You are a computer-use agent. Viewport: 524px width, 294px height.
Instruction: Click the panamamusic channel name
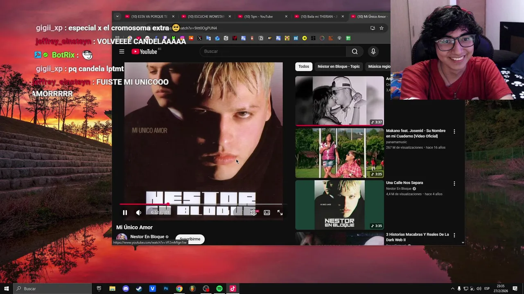396,142
